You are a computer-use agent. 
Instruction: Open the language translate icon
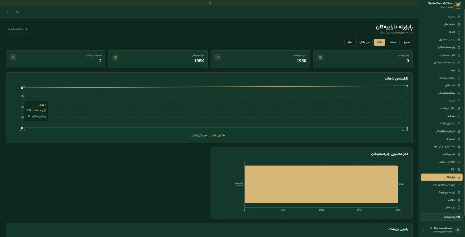pos(18,12)
